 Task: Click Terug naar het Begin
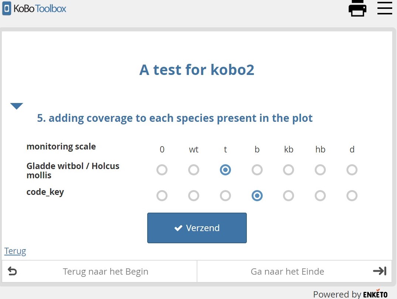[106, 271]
